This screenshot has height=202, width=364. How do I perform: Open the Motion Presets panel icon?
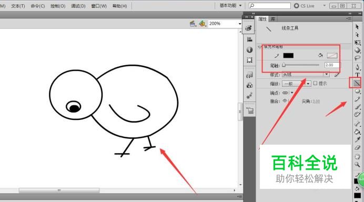click(x=249, y=95)
